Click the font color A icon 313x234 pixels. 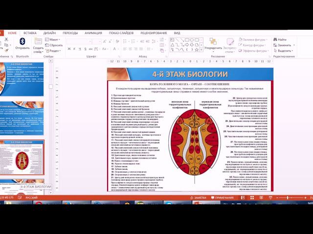tap(114, 49)
